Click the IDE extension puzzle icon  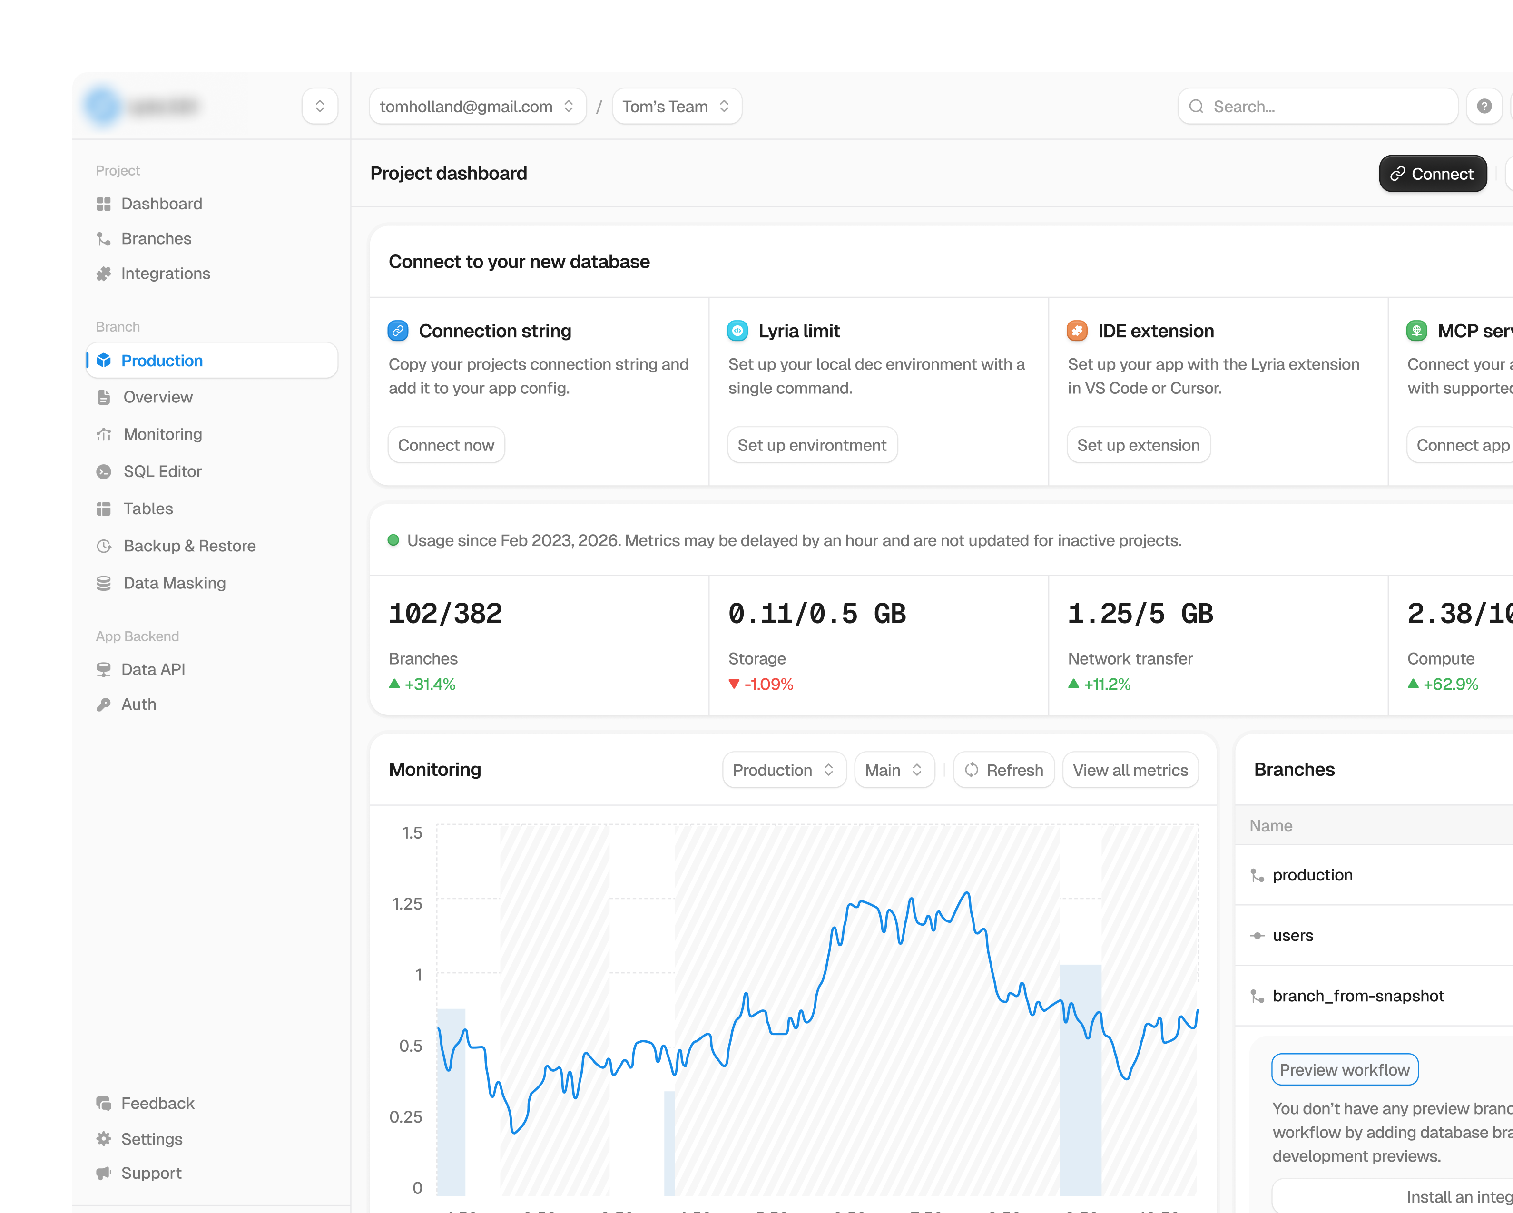(x=1077, y=331)
